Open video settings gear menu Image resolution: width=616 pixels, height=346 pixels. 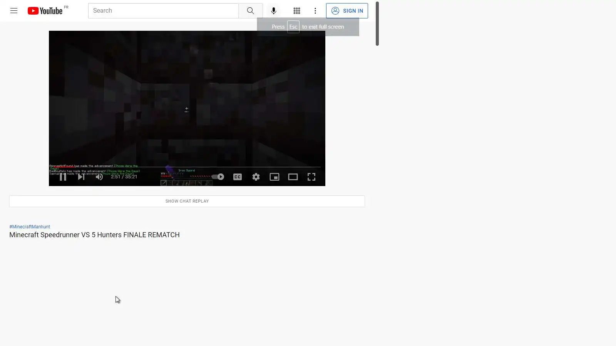[x=256, y=177]
